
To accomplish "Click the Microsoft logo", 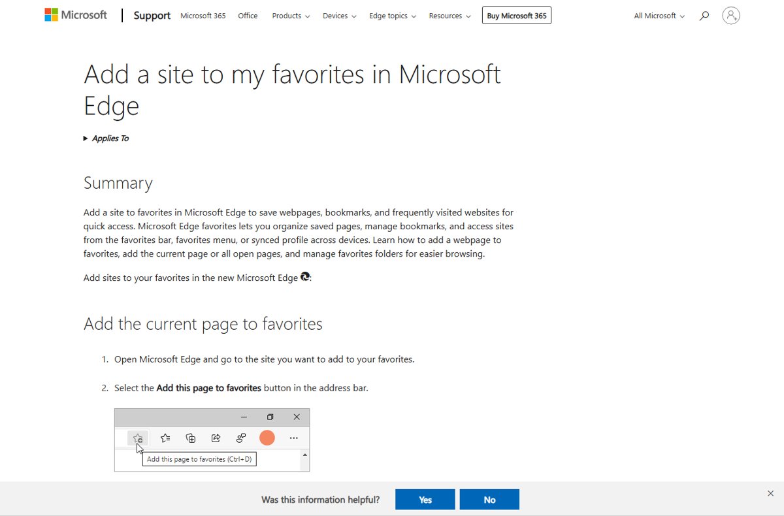I will coord(76,15).
